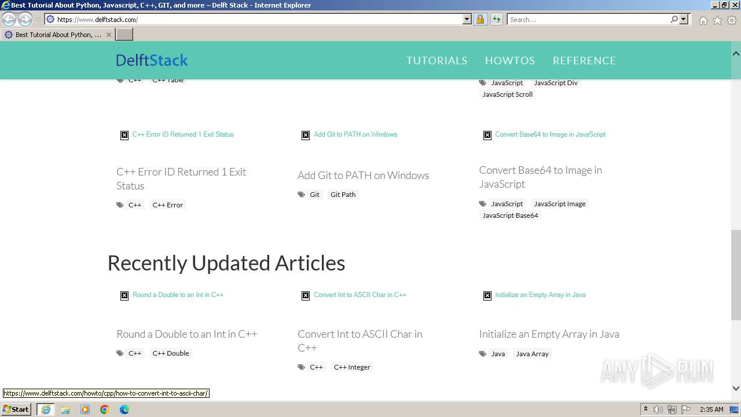
Task: Open Round a Double to an Int in C++
Action: click(x=186, y=334)
